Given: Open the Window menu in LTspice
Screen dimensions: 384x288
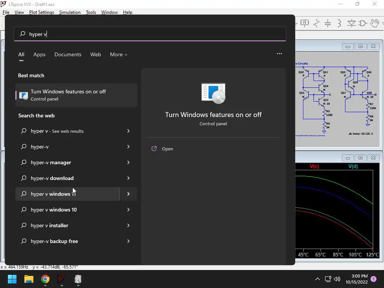Looking at the screenshot, I should tap(109, 12).
